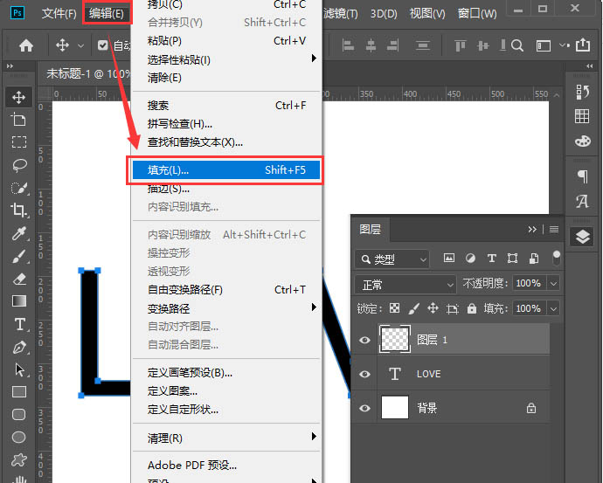Toggle lock transparent pixels
Screen dimensions: 603x483
pyautogui.click(x=394, y=308)
